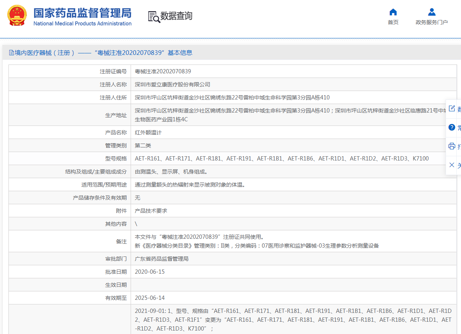This screenshot has width=461, height=334.
Task: Click the 生产地址 label
Action: 116,115
